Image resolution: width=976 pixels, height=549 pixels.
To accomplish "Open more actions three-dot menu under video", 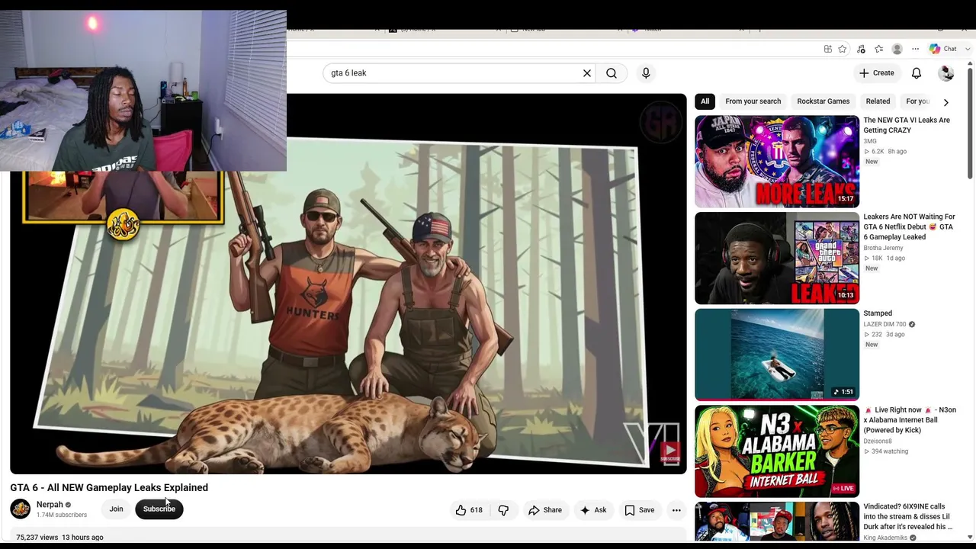I will point(676,510).
